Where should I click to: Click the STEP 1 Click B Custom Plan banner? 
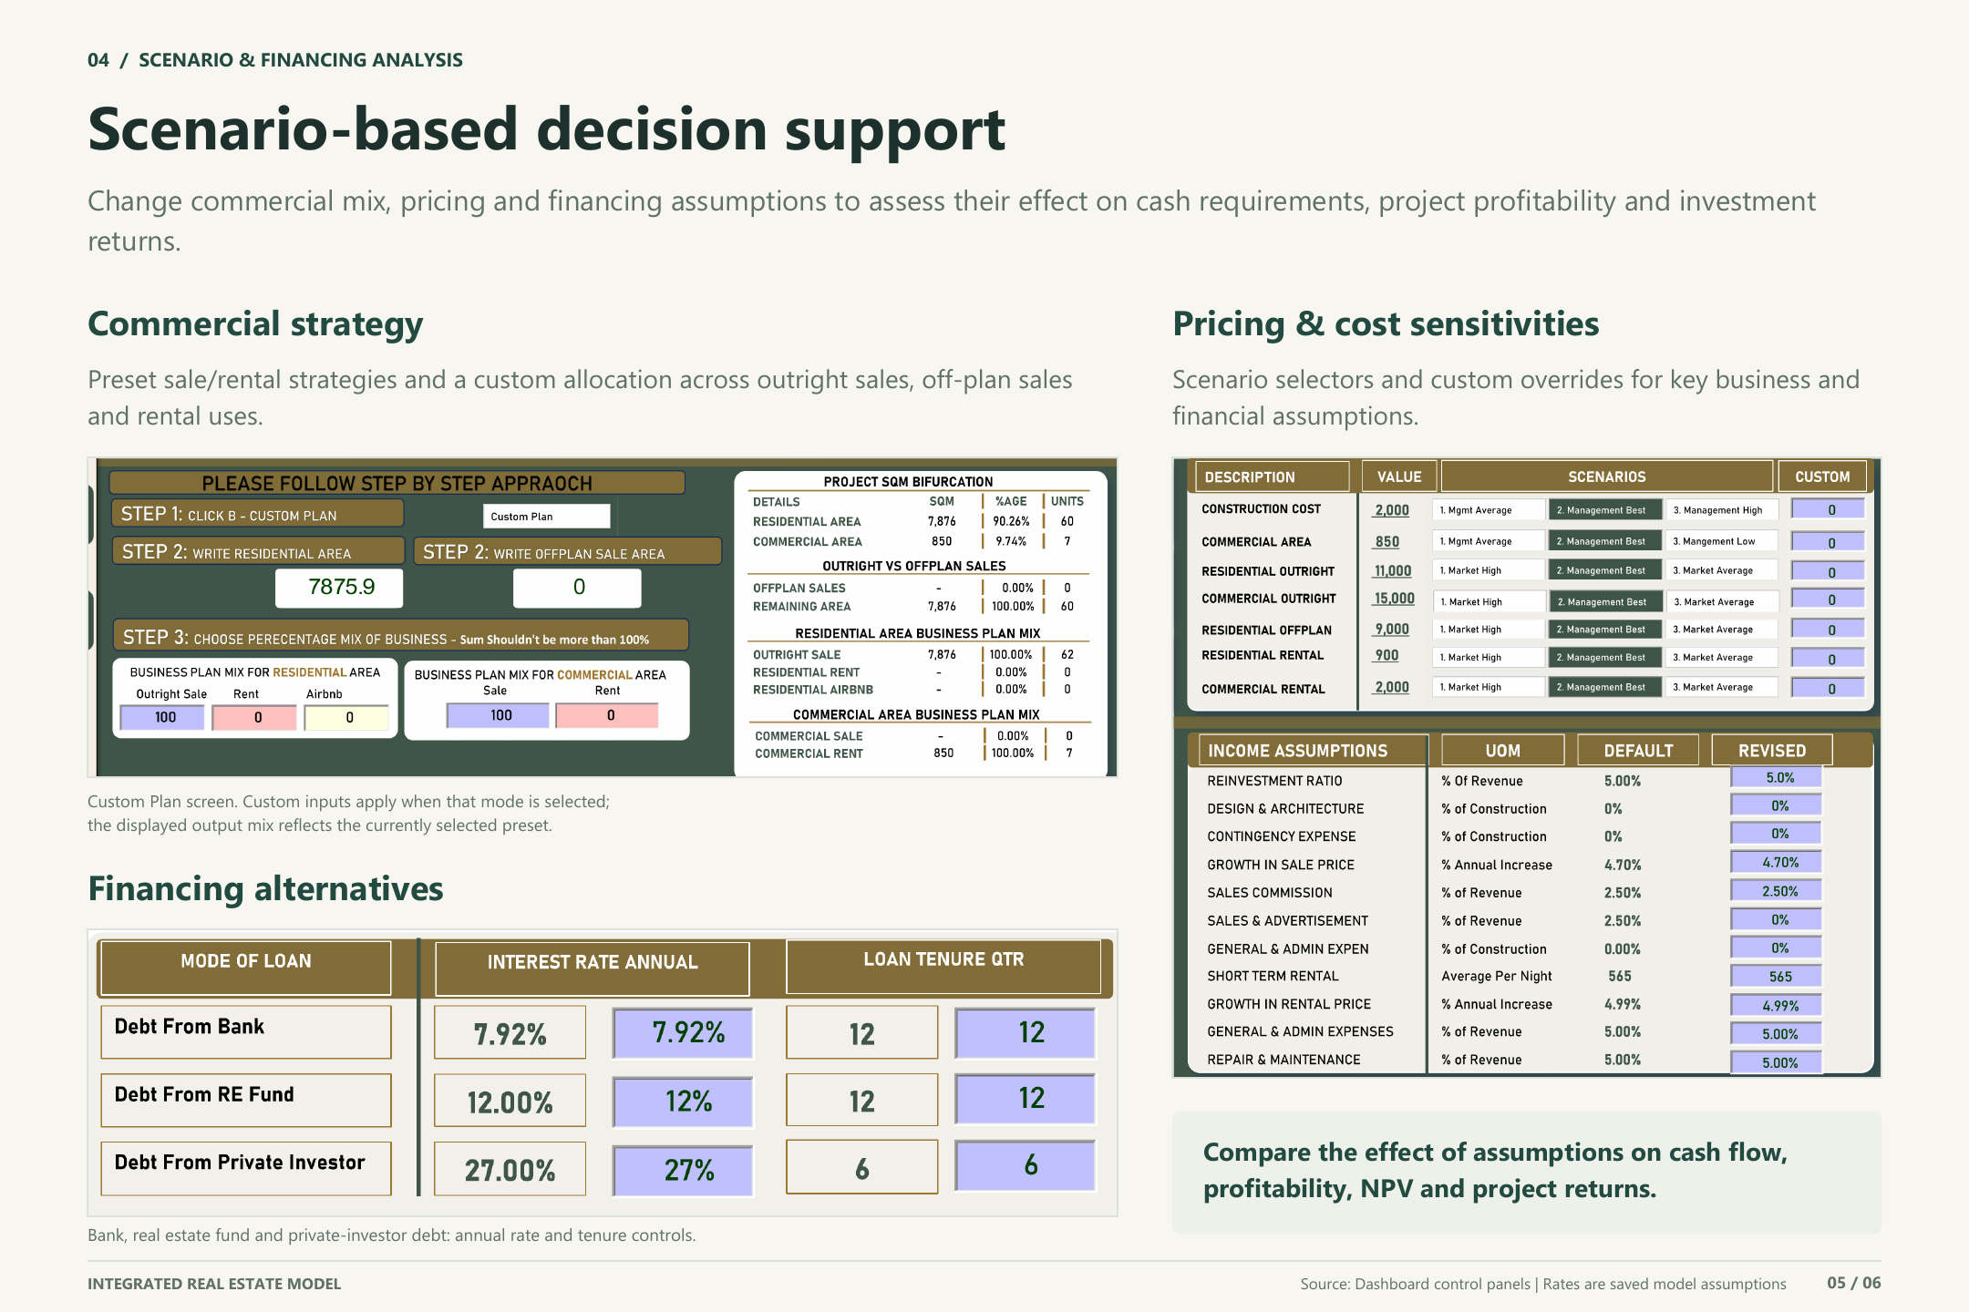point(257,513)
